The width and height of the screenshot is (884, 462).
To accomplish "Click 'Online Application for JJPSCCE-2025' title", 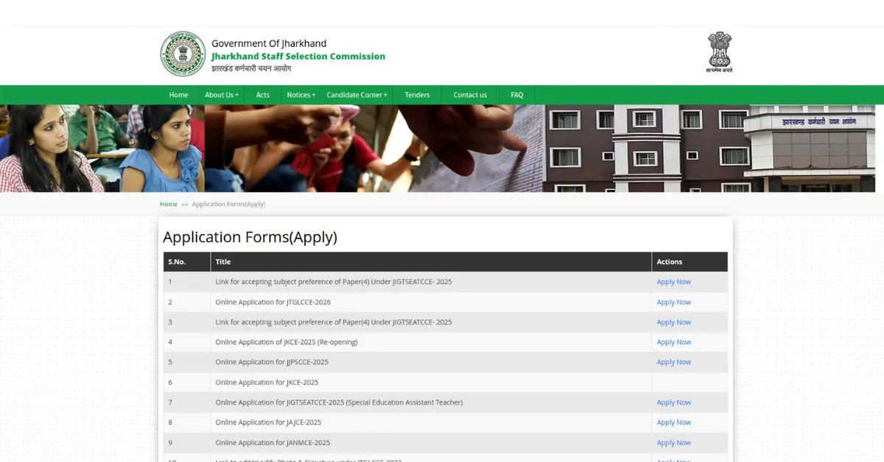I will (272, 362).
